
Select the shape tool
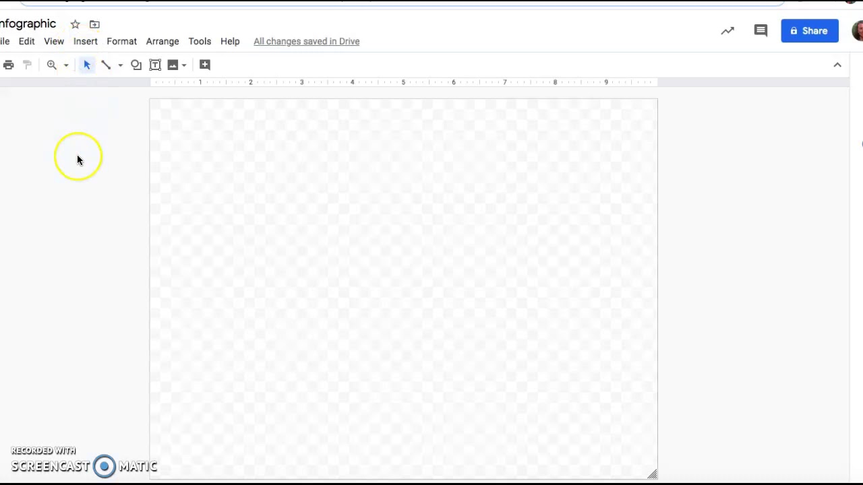pos(136,65)
